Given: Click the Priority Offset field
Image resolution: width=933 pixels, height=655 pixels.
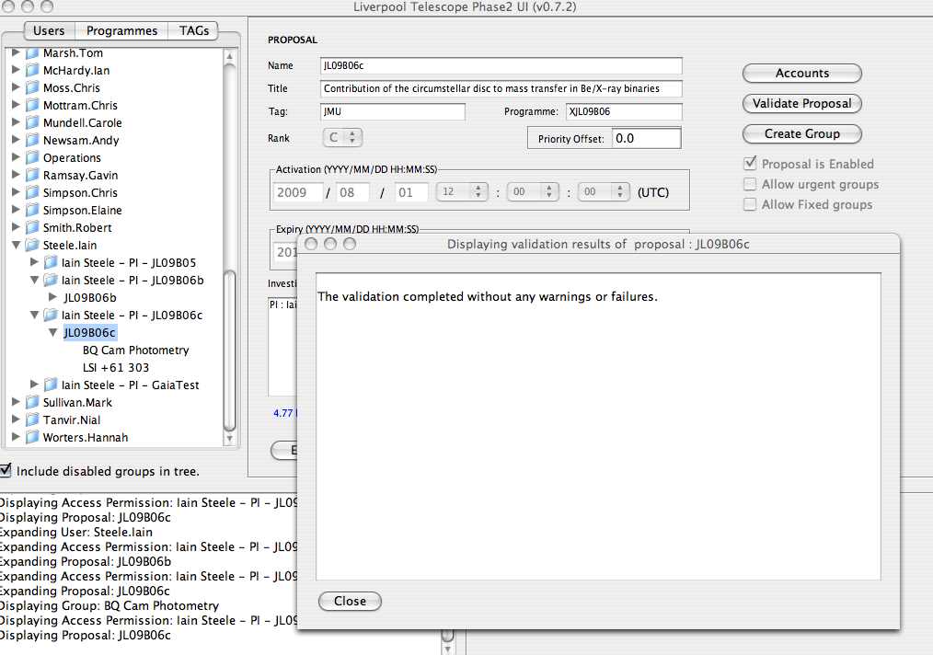Looking at the screenshot, I should [646, 139].
